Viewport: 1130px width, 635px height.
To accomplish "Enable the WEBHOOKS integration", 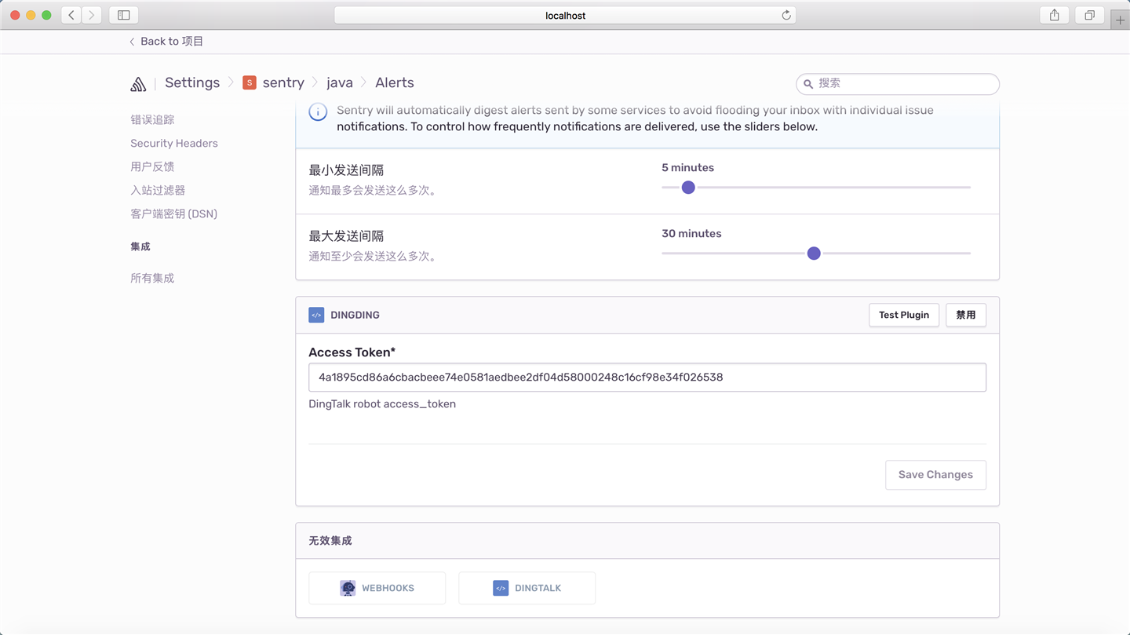I will [x=377, y=588].
